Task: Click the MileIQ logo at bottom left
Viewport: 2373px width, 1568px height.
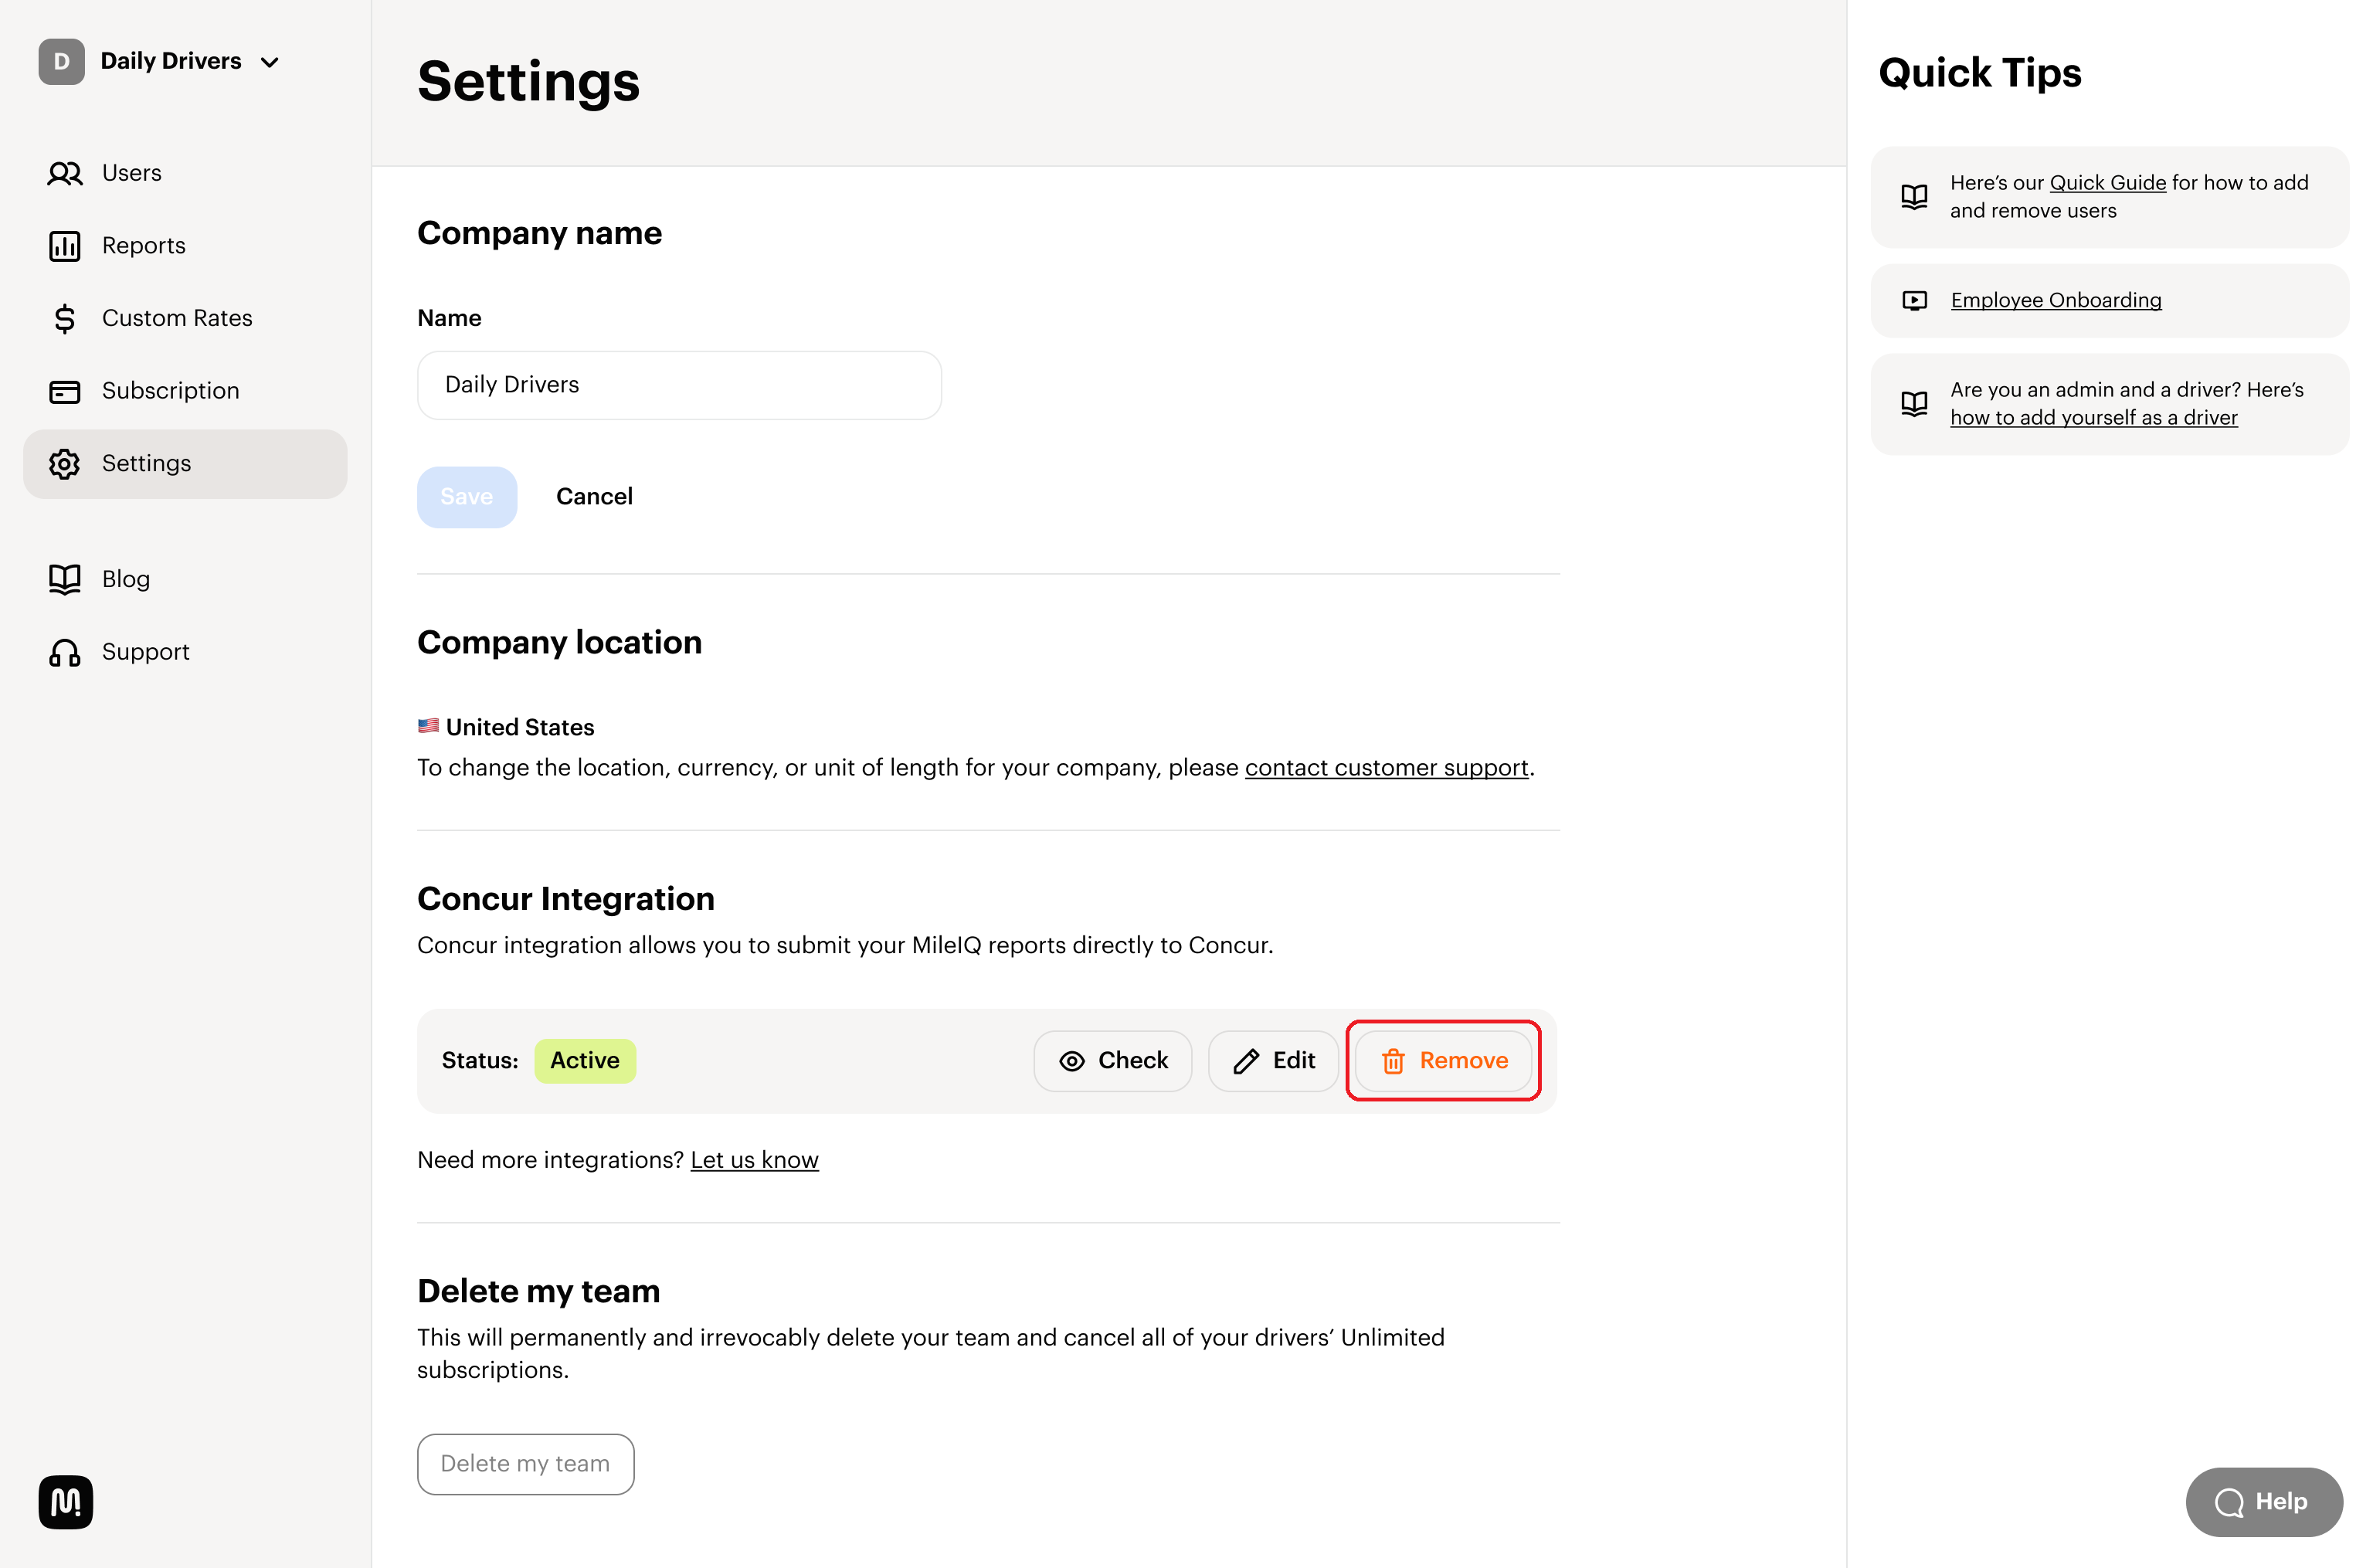Action: point(65,1501)
